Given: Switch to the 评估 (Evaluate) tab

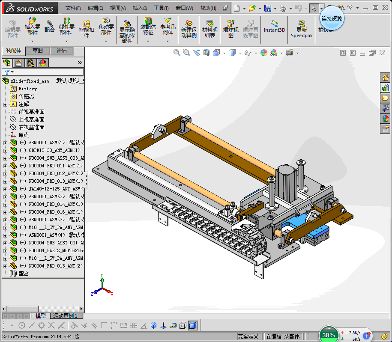Looking at the screenshot, I should click(62, 51).
